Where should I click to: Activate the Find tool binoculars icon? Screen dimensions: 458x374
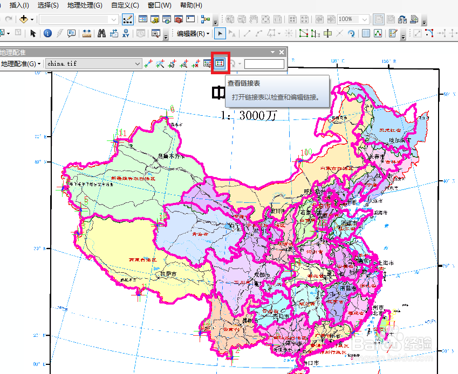pyautogui.click(x=101, y=33)
